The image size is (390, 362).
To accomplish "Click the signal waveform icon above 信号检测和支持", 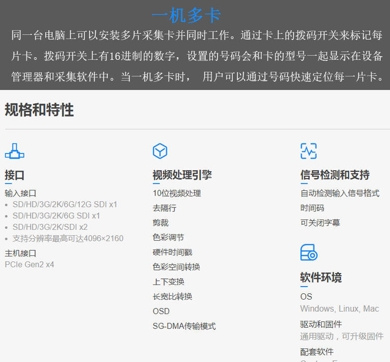I will (308, 151).
